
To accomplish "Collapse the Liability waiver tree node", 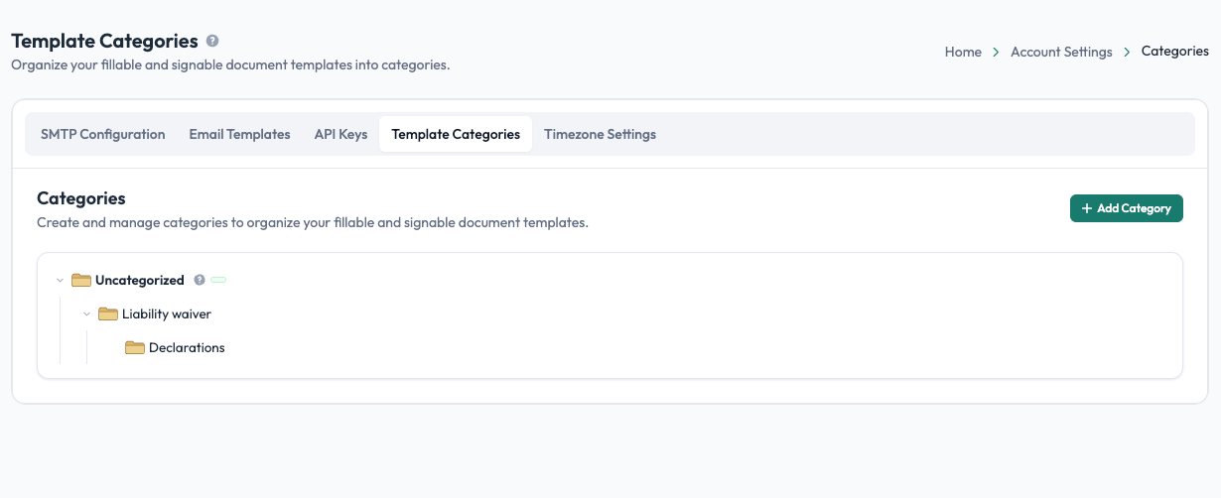I will point(86,314).
